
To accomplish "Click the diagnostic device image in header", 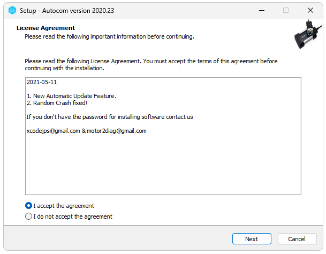I will (x=308, y=34).
